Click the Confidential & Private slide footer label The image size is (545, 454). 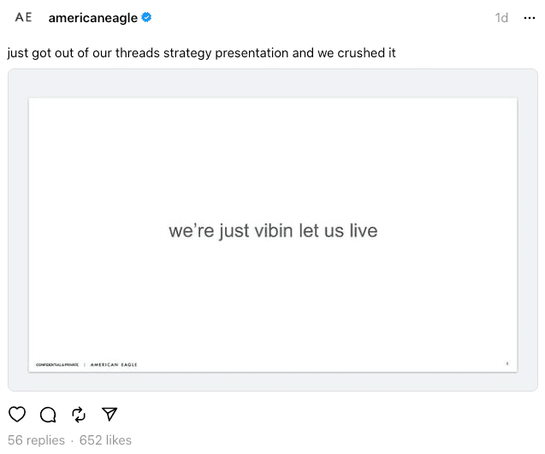pyautogui.click(x=57, y=364)
